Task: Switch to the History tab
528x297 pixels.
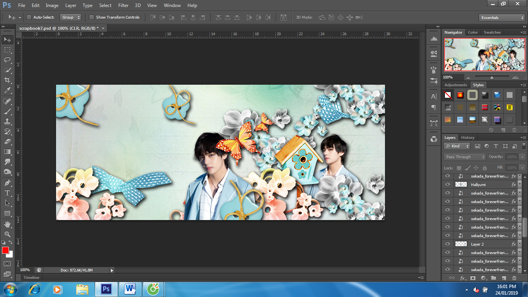Action: point(467,138)
